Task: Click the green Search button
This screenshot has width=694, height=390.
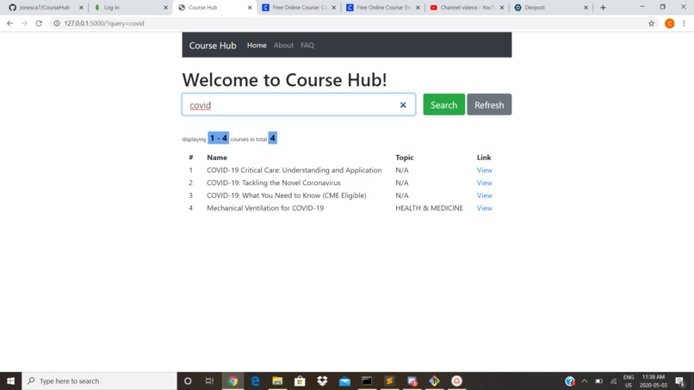Action: [x=444, y=104]
